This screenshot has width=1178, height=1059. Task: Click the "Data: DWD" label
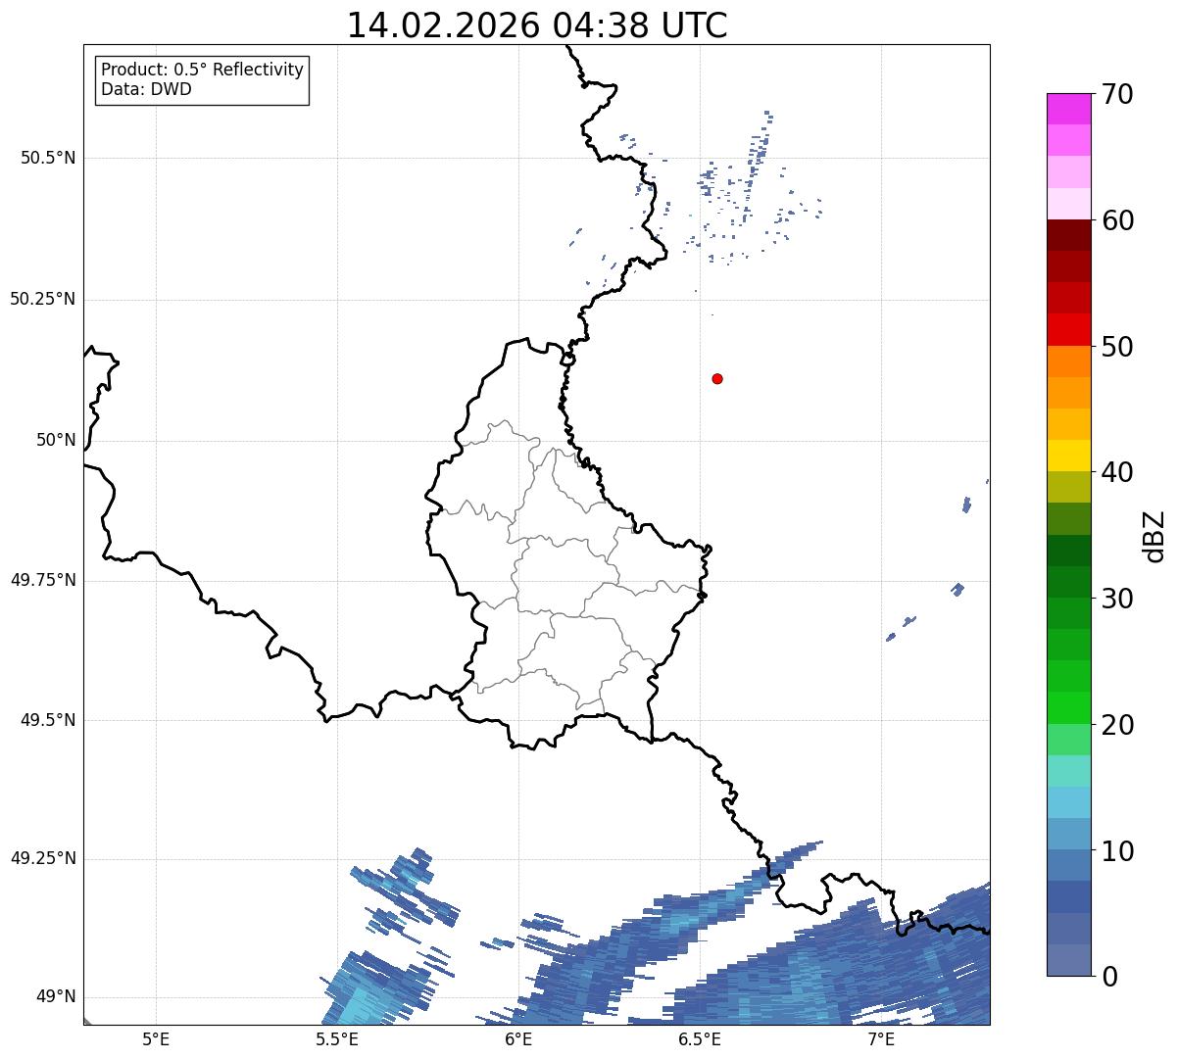click(x=146, y=89)
